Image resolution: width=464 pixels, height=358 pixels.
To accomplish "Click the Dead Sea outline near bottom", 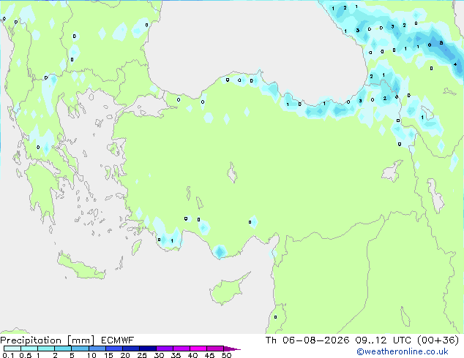I will click(405, 316).
